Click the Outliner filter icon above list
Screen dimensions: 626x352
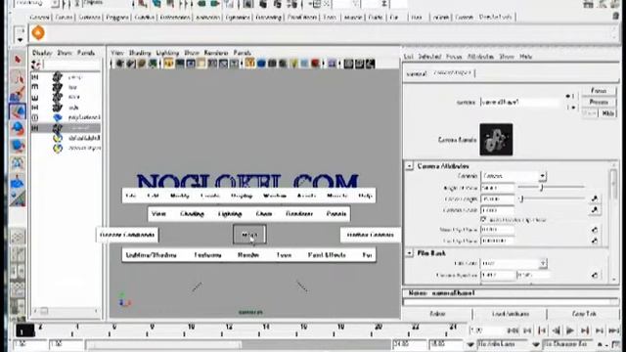pos(36,64)
